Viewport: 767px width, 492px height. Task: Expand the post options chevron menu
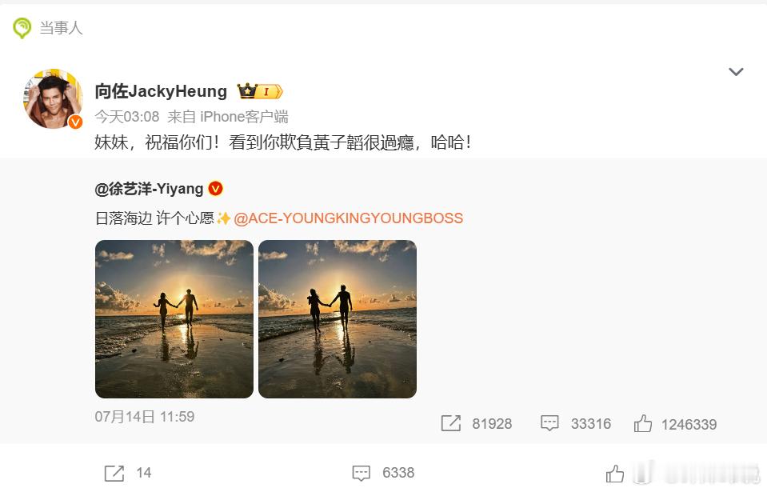736,72
